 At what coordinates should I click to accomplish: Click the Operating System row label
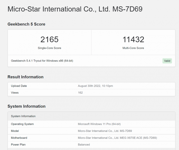tap(22, 124)
